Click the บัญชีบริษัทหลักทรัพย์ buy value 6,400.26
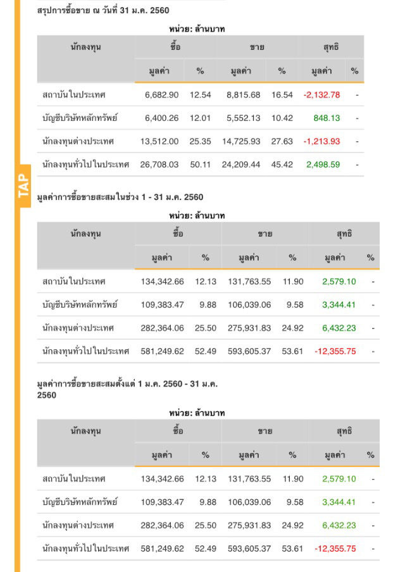 [161, 118]
